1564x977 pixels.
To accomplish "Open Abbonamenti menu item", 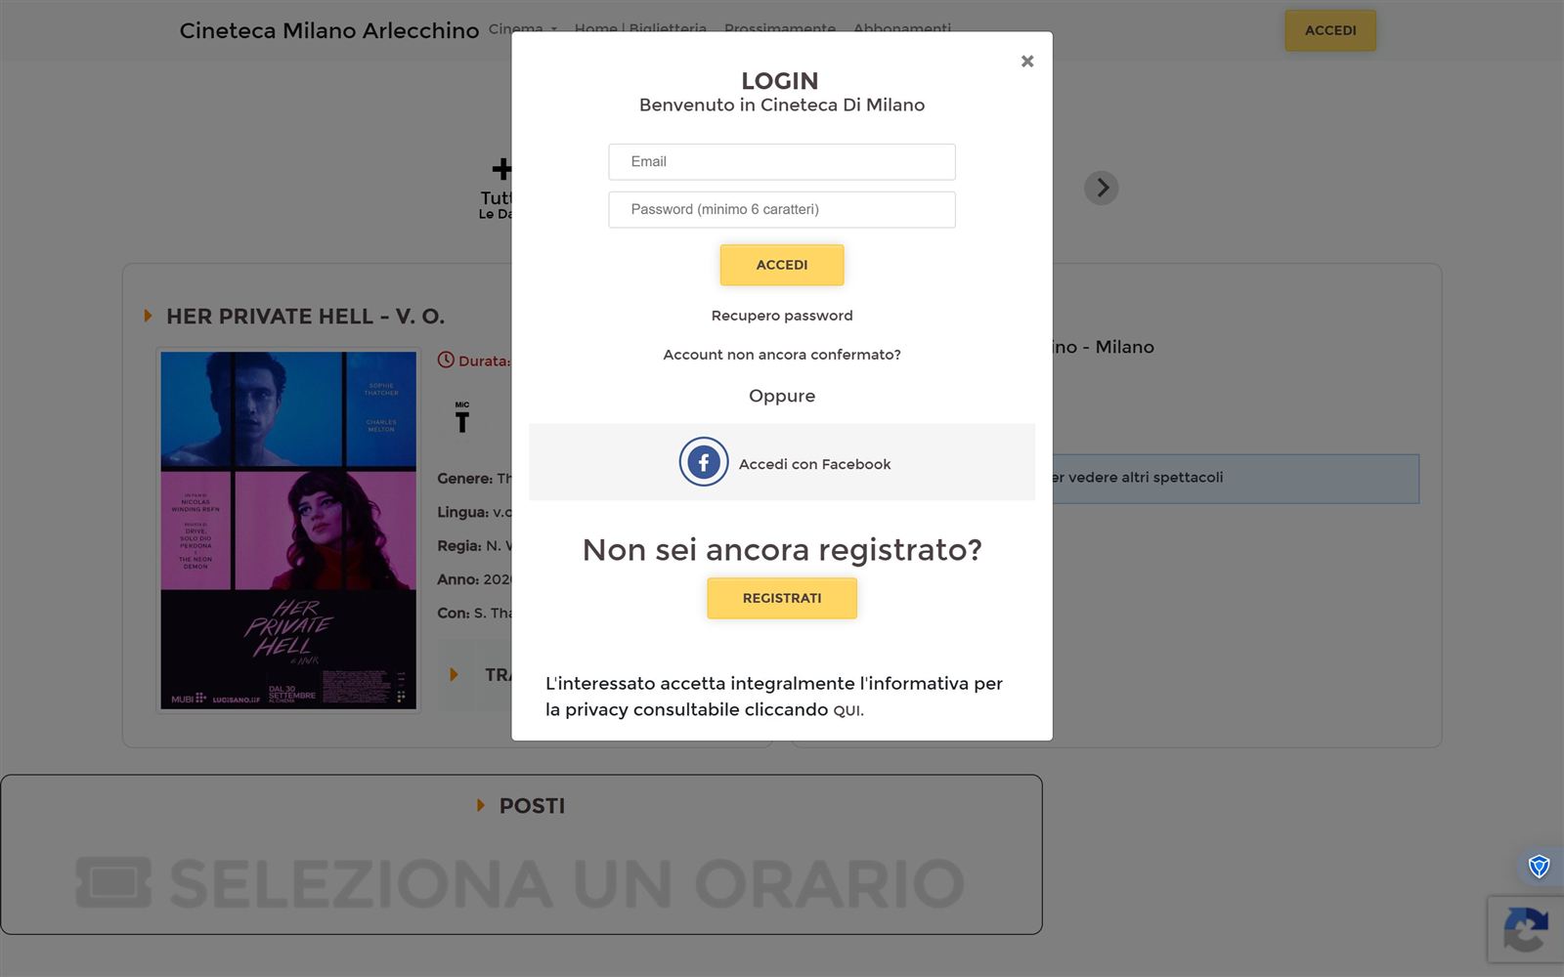I will [902, 28].
